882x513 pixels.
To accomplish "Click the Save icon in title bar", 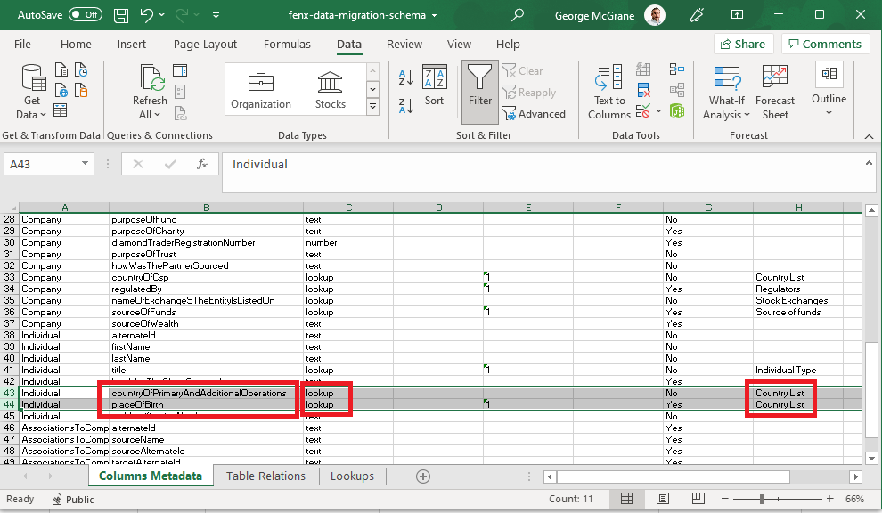I will (121, 15).
